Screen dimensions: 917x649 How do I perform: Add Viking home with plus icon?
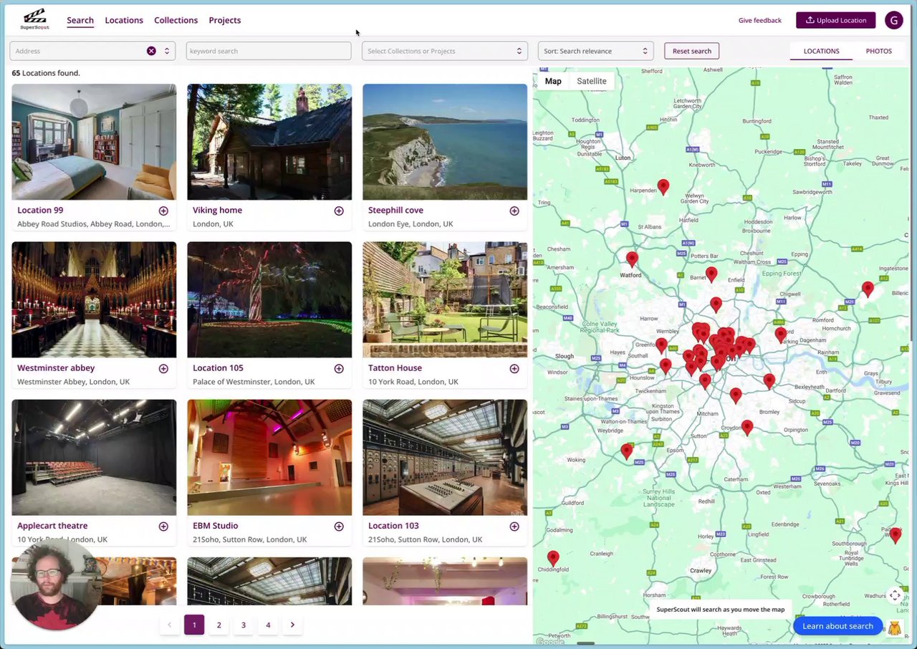339,211
